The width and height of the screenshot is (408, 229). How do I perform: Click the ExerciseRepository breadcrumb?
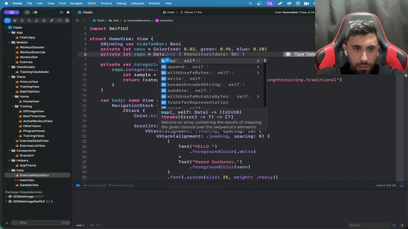coord(137,20)
